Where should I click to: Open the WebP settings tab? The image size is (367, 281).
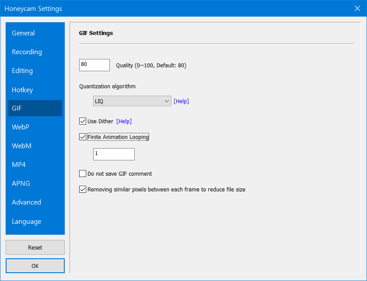(x=21, y=127)
